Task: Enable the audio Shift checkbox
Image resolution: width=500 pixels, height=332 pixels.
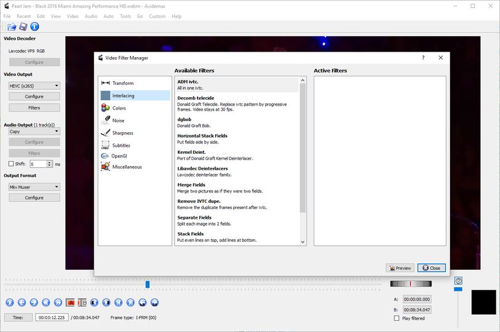Action: (x=11, y=164)
